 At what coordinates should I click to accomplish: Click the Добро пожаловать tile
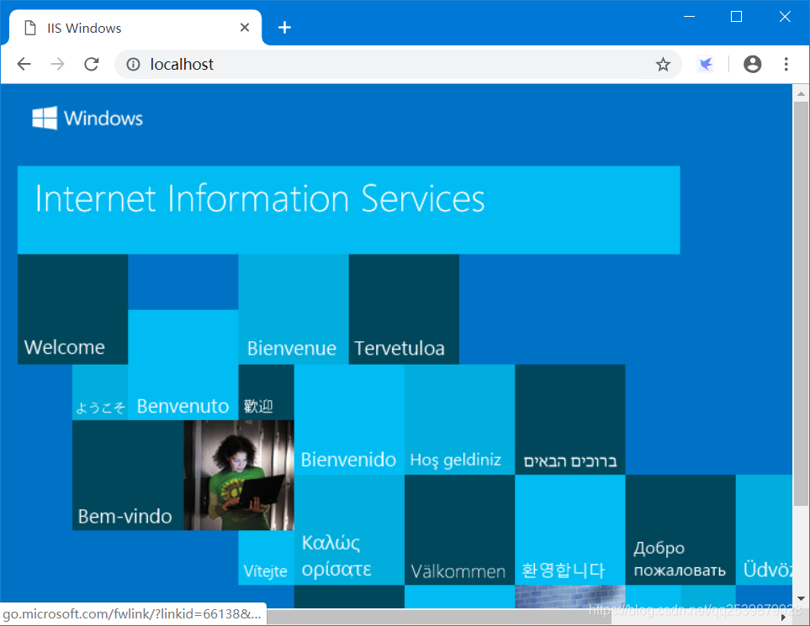[x=680, y=530]
